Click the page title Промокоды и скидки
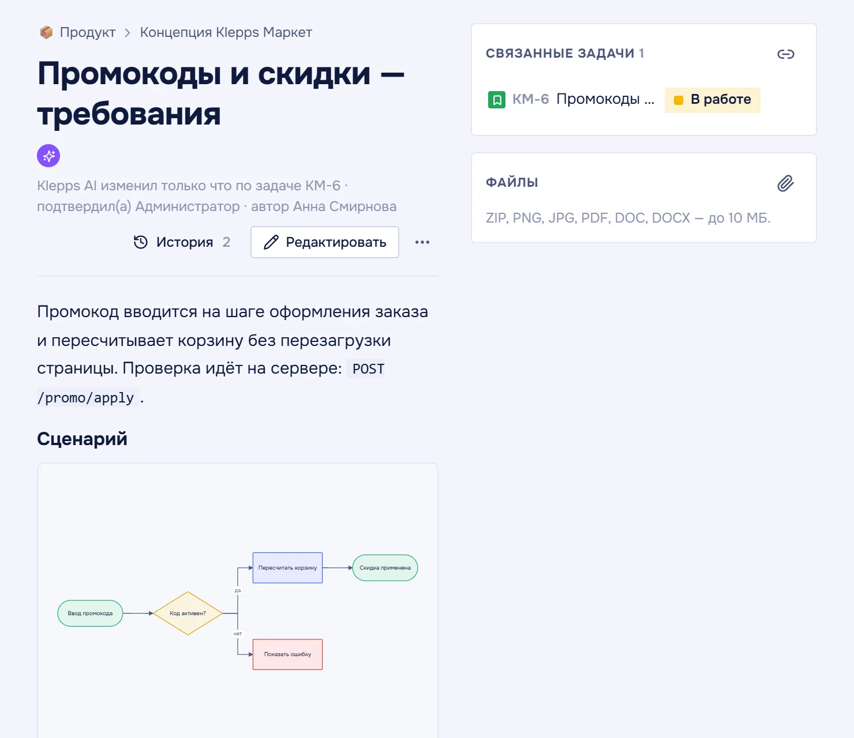The height and width of the screenshot is (738, 854). [220, 93]
